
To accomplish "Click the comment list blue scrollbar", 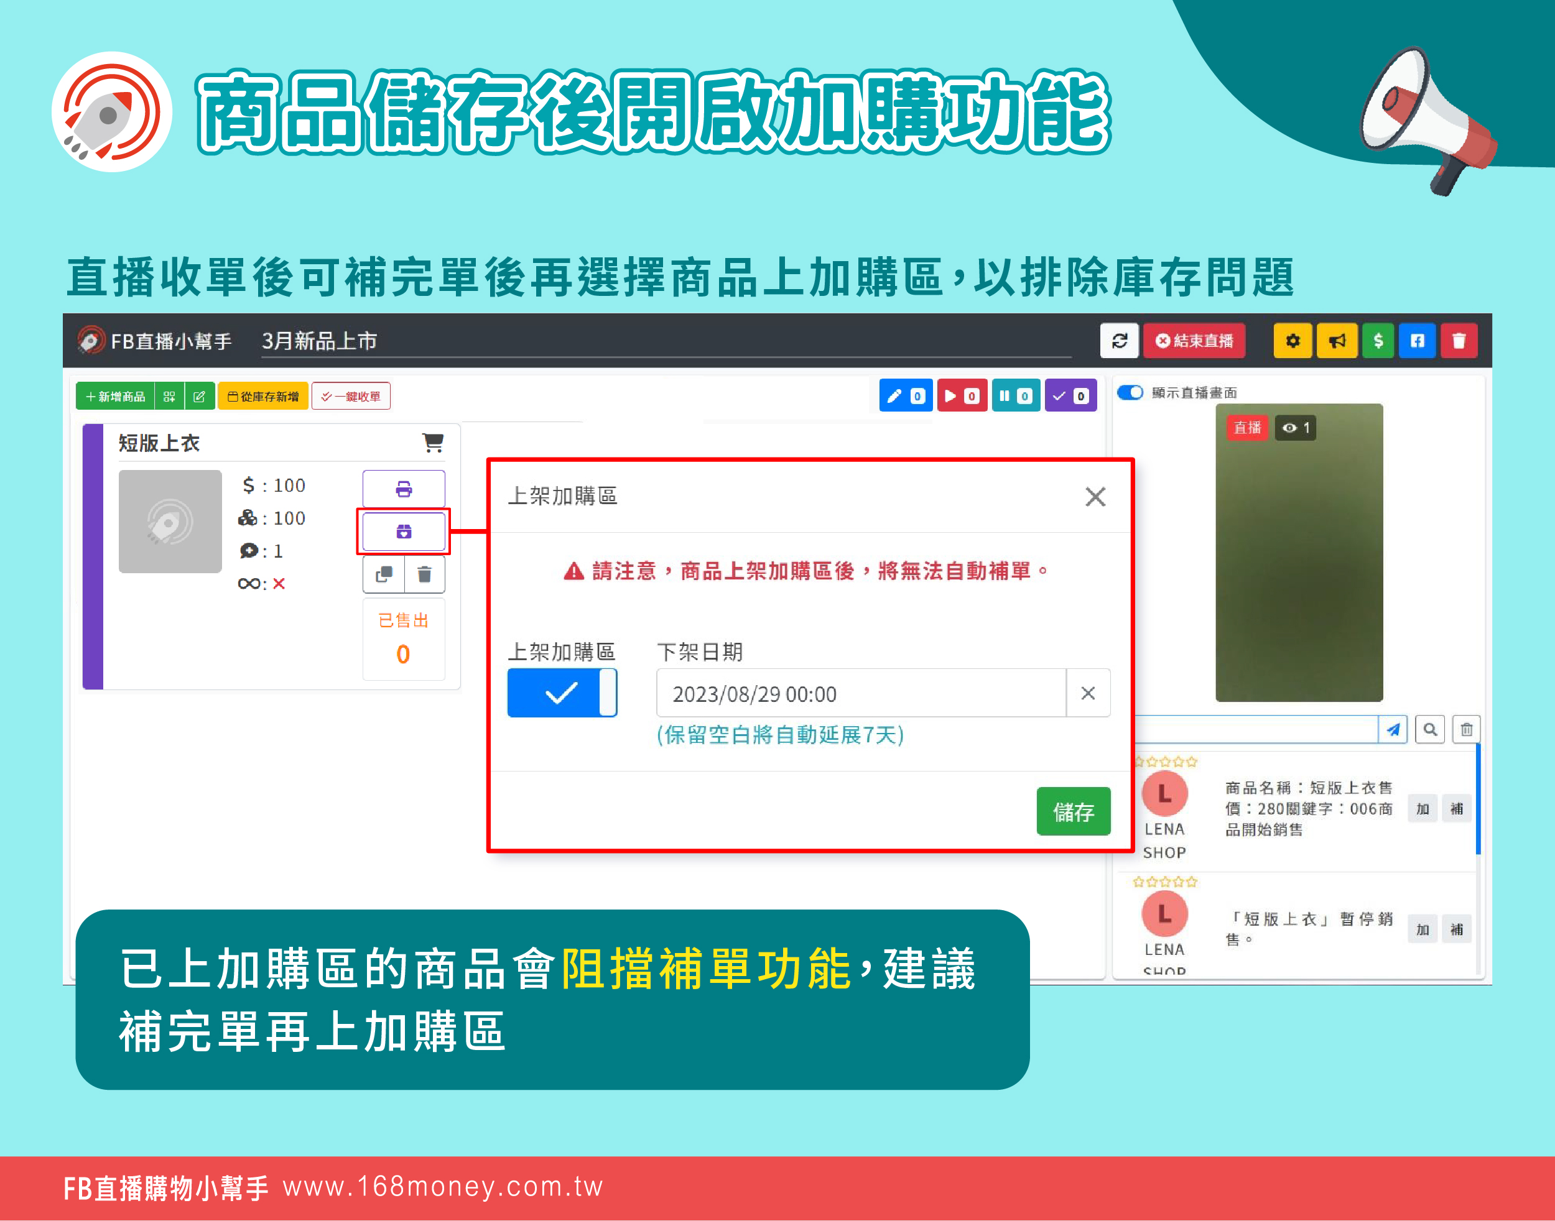I will tap(1478, 798).
